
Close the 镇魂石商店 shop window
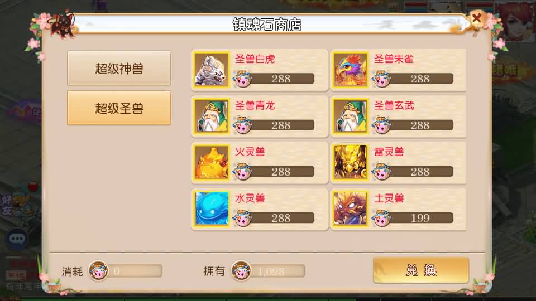pyautogui.click(x=476, y=18)
